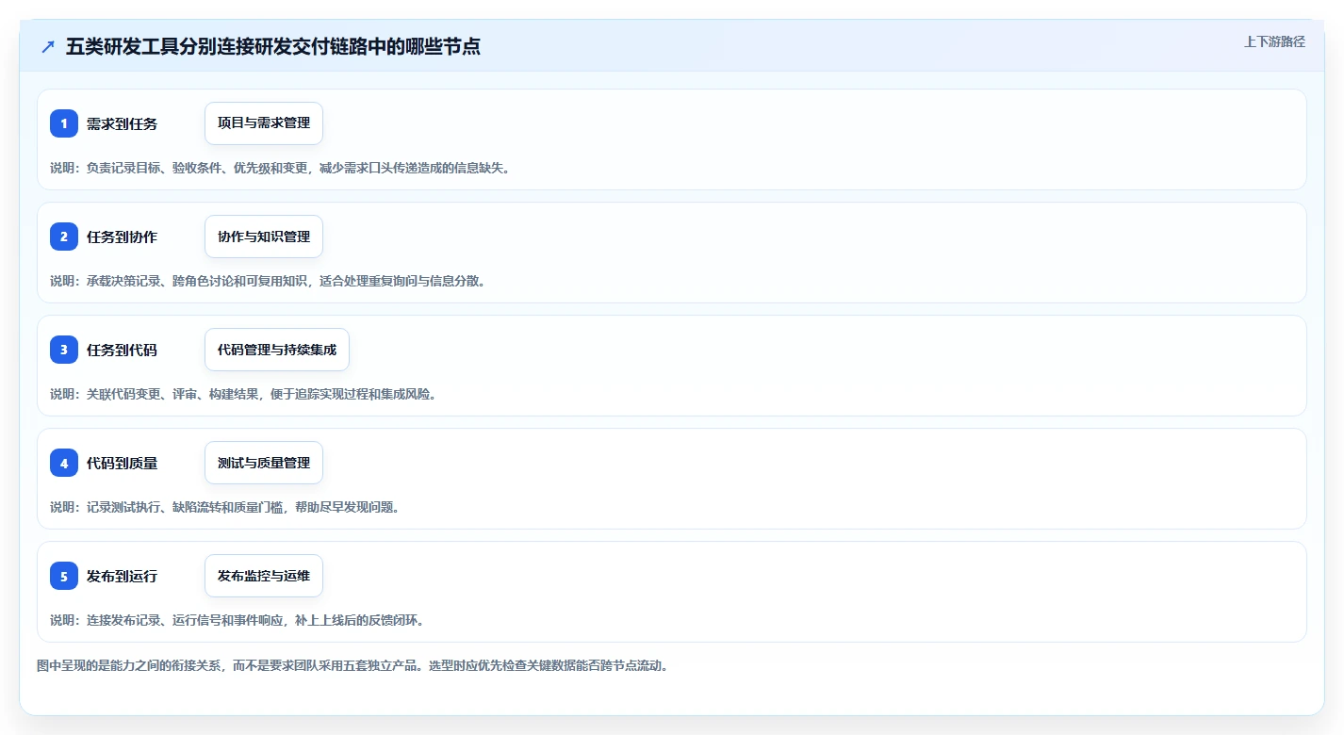Click number badge 3 for 任务到代码
This screenshot has width=1344, height=735.
coord(64,350)
